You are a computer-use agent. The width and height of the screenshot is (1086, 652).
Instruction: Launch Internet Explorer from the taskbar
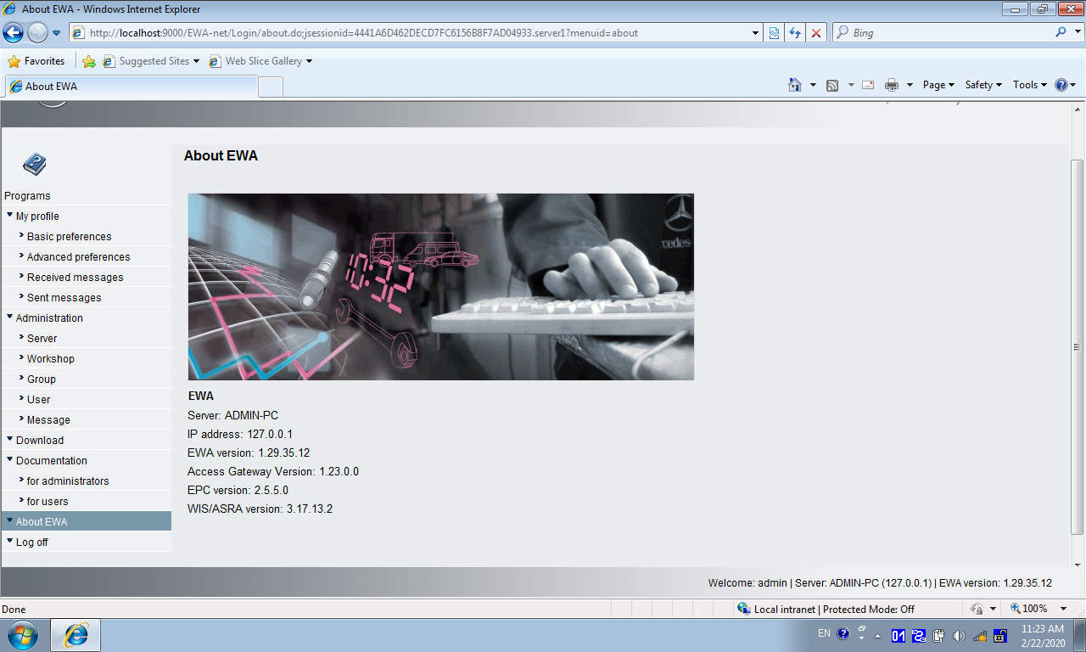(76, 634)
